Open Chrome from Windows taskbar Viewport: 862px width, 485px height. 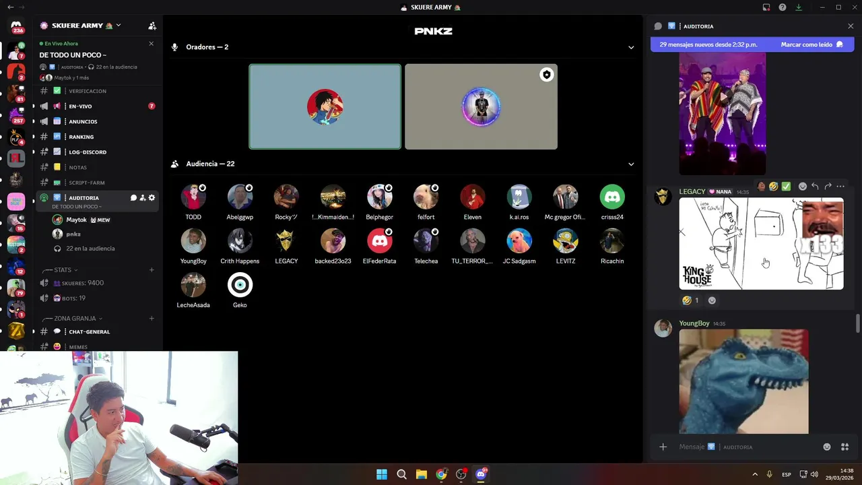[441, 474]
